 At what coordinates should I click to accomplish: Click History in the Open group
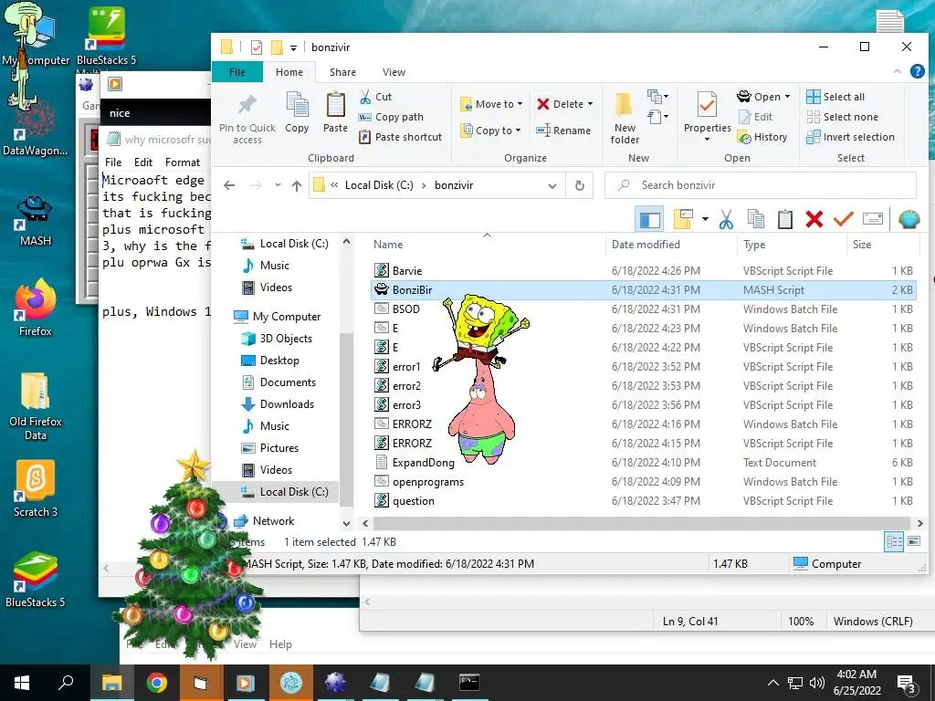762,137
